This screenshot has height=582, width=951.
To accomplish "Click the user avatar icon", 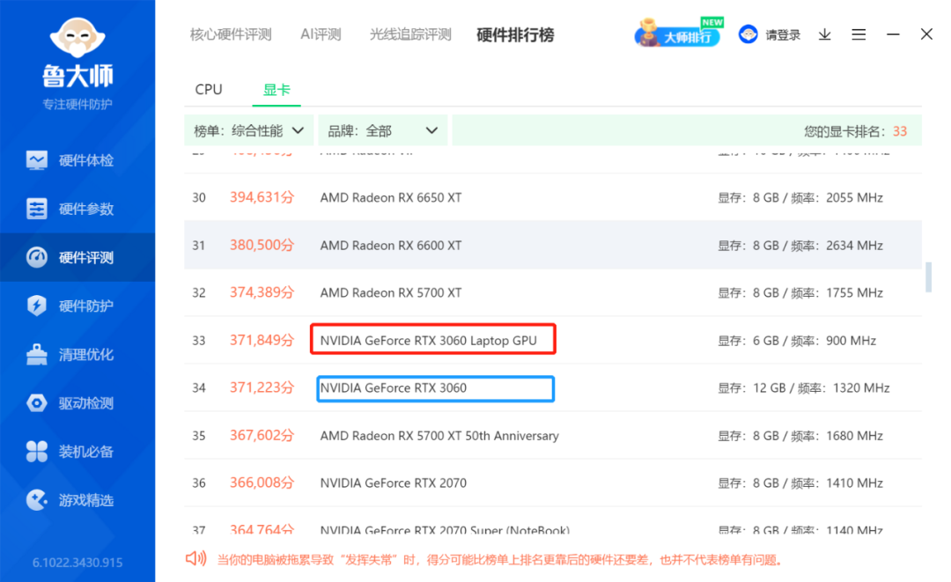I will point(748,34).
